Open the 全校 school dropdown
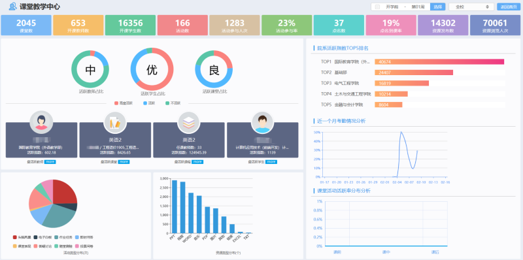This screenshot has height=260, width=523. (471, 7)
